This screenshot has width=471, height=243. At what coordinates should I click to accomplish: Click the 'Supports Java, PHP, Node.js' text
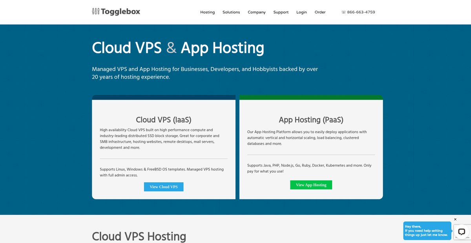(x=309, y=169)
